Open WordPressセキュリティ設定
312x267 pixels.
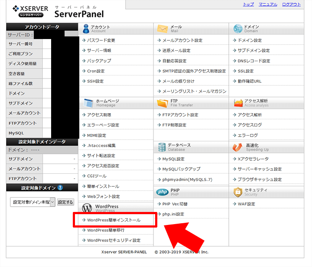click(x=114, y=240)
